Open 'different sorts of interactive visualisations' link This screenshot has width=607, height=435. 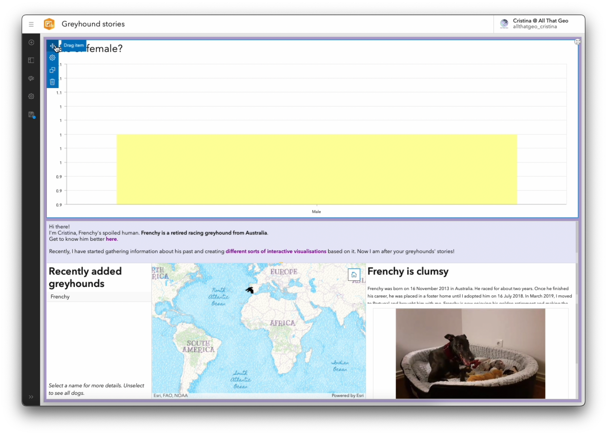(x=276, y=251)
